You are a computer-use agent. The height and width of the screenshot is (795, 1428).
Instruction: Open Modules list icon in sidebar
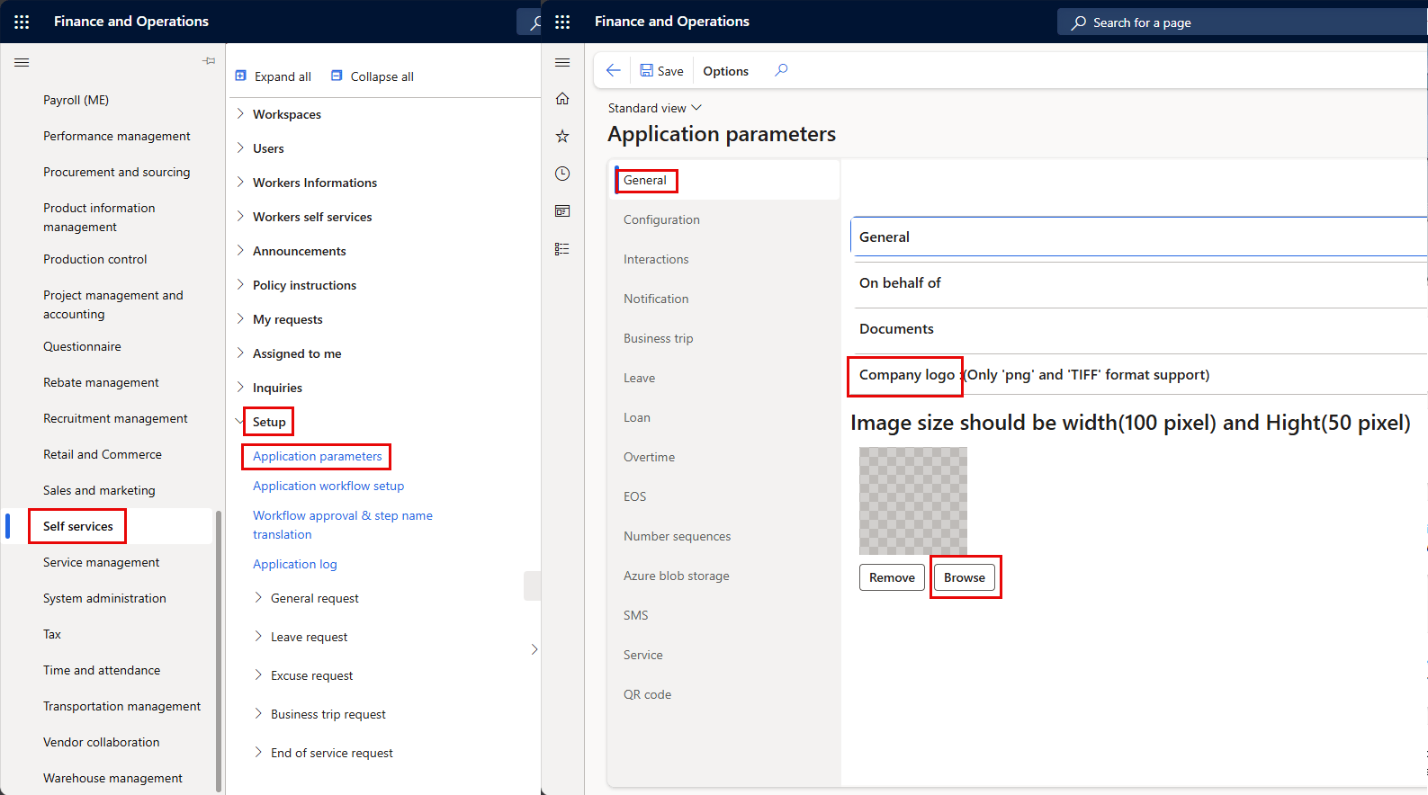[x=562, y=249]
